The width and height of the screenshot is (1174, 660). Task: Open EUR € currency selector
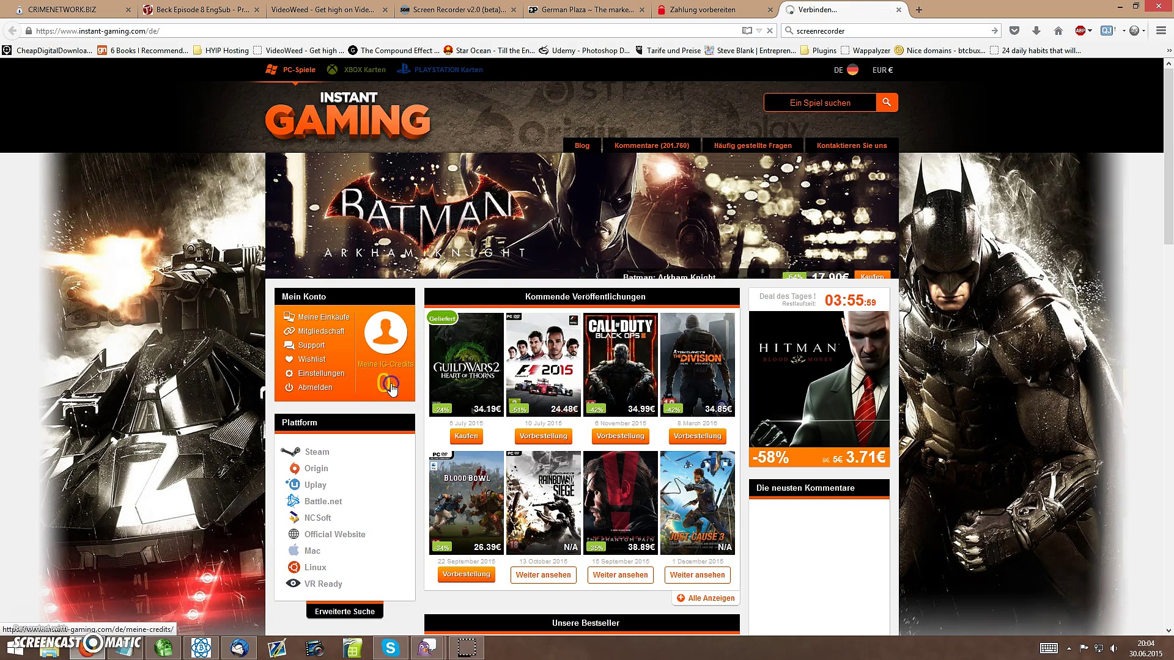click(x=882, y=70)
